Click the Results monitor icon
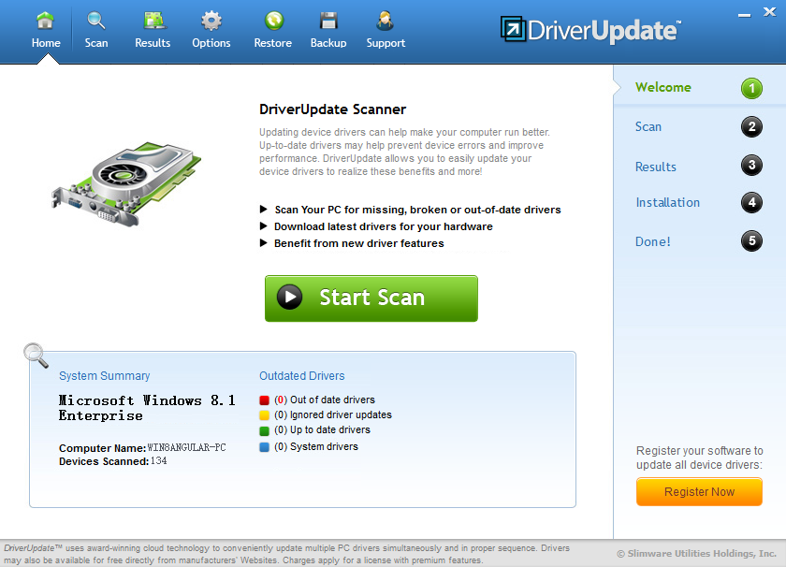786x567 pixels. click(x=154, y=21)
